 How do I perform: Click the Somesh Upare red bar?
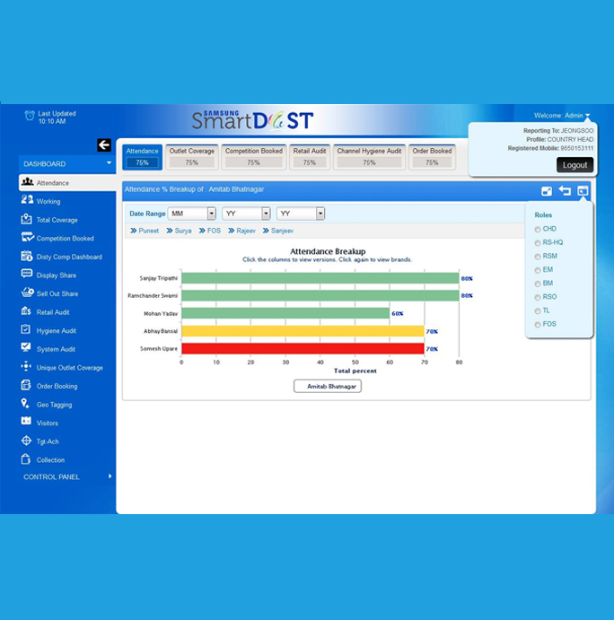[x=303, y=348]
